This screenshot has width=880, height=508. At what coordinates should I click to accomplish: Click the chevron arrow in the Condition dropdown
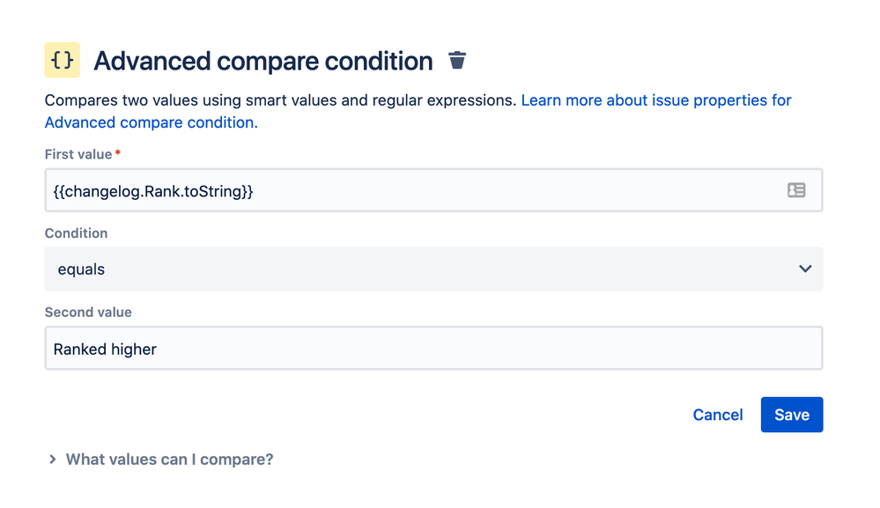click(805, 269)
